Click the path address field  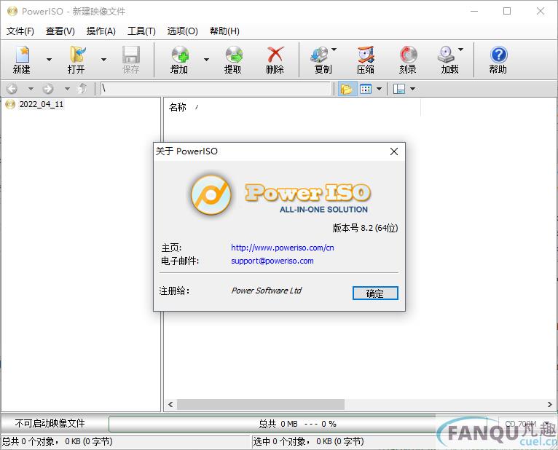pos(216,89)
